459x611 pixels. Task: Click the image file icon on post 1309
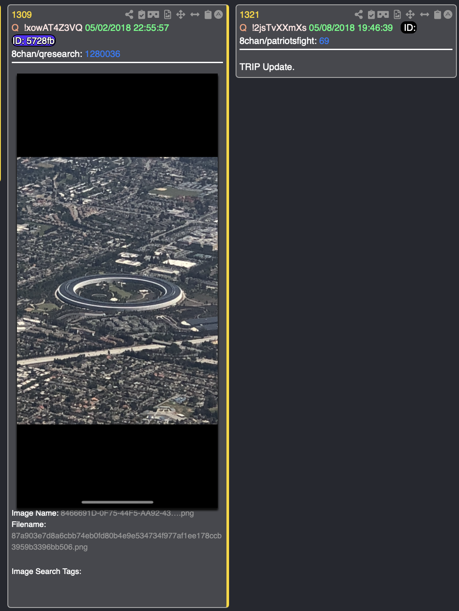pyautogui.click(x=168, y=15)
